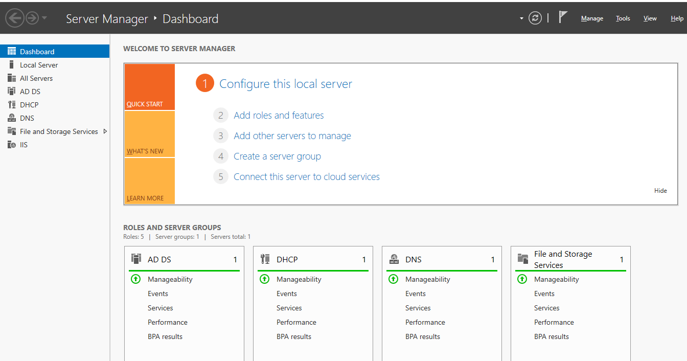Open the Tools menu
687x361 pixels.
[623, 18]
